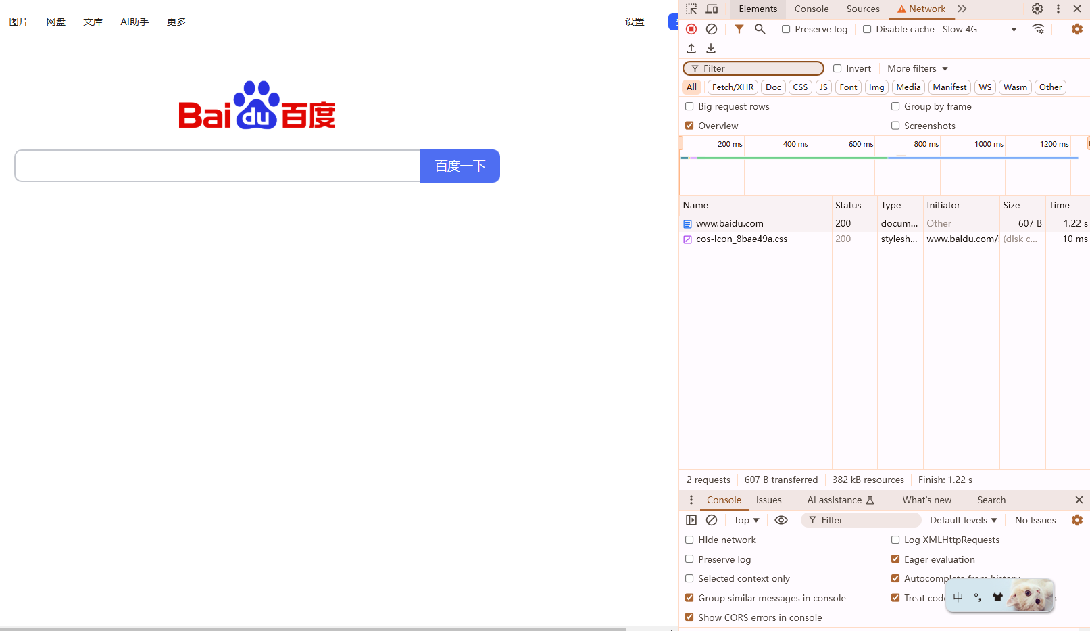Clear the console
The height and width of the screenshot is (631, 1090).
click(x=712, y=520)
